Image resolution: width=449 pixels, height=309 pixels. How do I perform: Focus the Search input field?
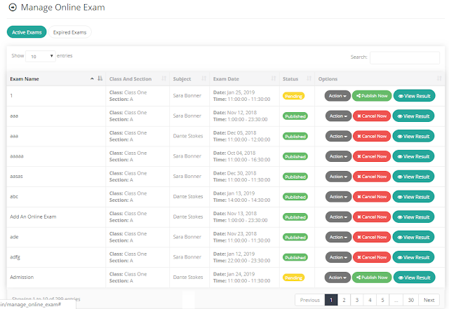click(x=405, y=57)
